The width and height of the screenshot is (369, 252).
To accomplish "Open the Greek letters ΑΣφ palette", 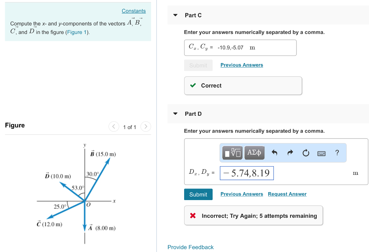I will tap(254, 152).
